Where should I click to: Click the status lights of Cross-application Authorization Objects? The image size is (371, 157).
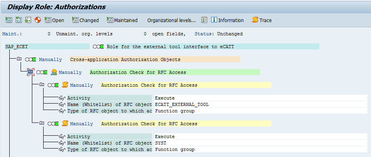[30, 59]
